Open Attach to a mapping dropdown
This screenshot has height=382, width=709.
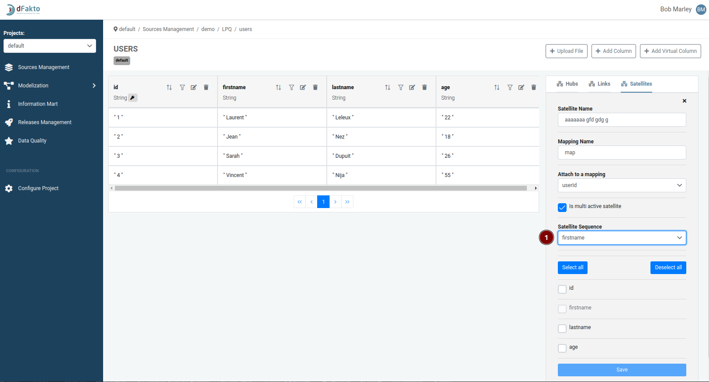pos(622,185)
